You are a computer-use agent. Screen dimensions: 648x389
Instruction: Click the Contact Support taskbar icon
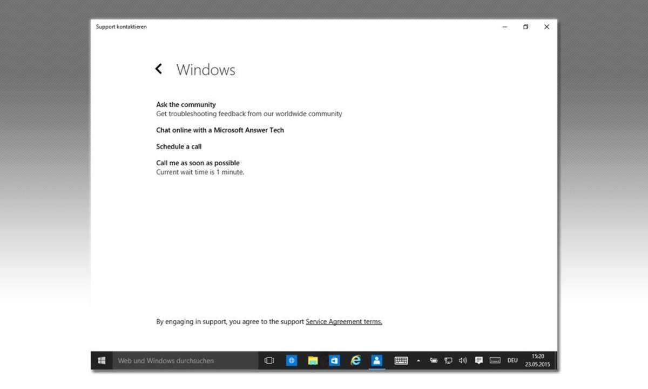377,360
